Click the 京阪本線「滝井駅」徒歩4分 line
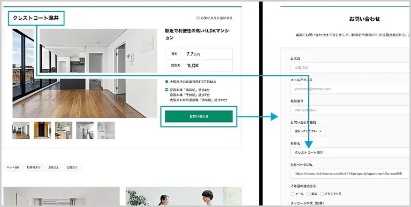 pyautogui.click(x=189, y=90)
